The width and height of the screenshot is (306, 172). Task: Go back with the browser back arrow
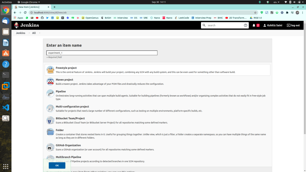(15, 13)
